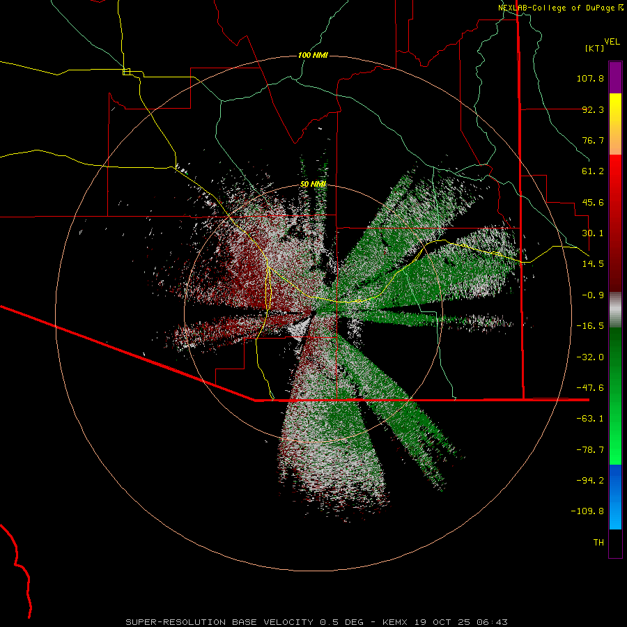Select the 100 NMI range ring label
627x627 pixels.
click(x=313, y=55)
